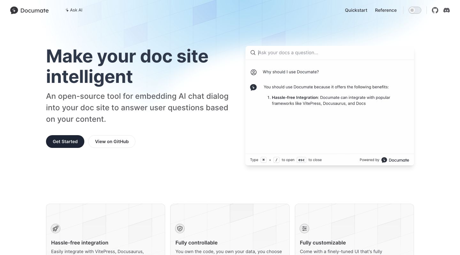This screenshot has height=255, width=460.
Task: Click the bold 'Hassle-free Integration' answer item
Action: pyautogui.click(x=295, y=98)
